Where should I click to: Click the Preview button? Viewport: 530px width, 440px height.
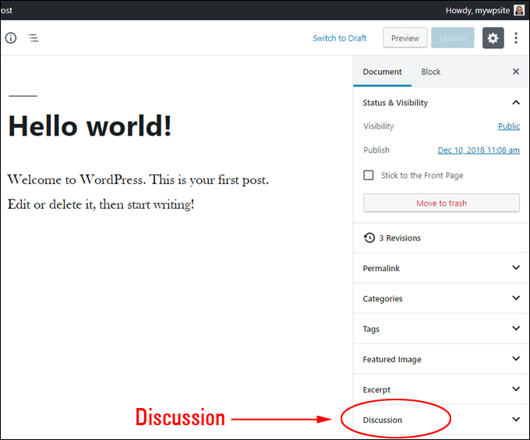point(405,38)
